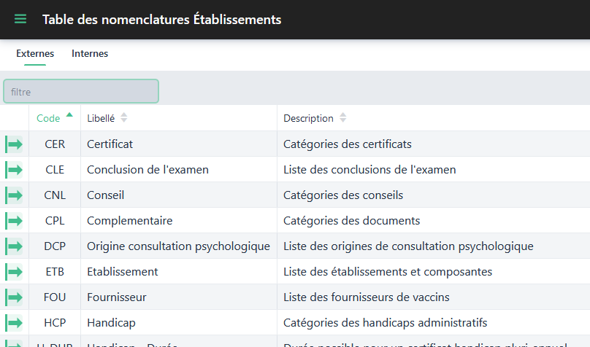Screen dimensions: 590x347
Task: Click the Description column header label
Action: point(308,118)
